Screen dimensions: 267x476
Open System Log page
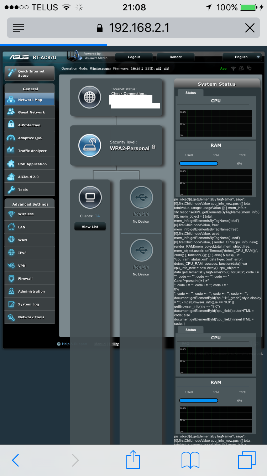29,304
